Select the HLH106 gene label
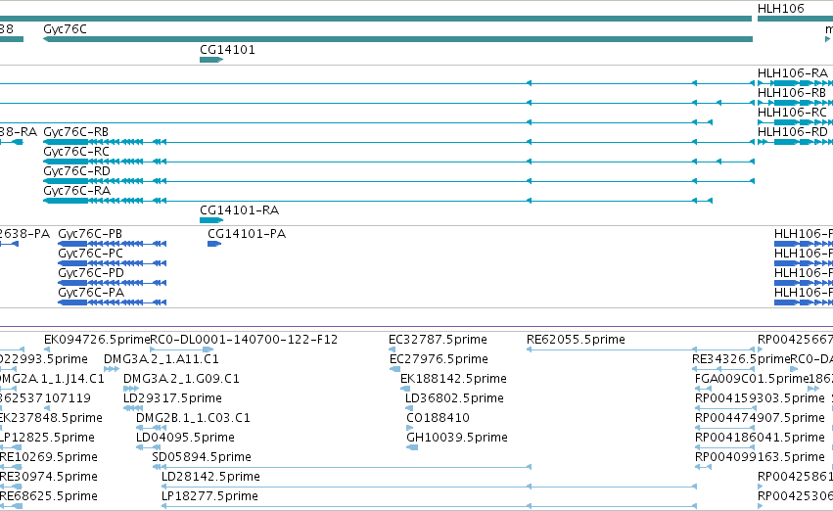 [780, 9]
